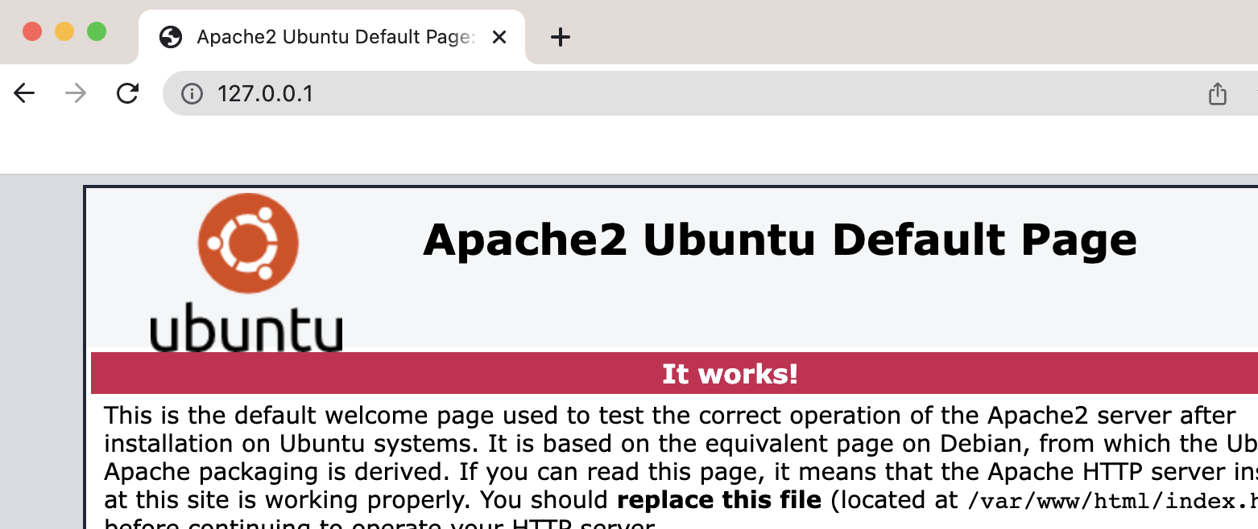This screenshot has height=529, width=1258.
Task: Click the bold replace this file text
Action: (719, 500)
